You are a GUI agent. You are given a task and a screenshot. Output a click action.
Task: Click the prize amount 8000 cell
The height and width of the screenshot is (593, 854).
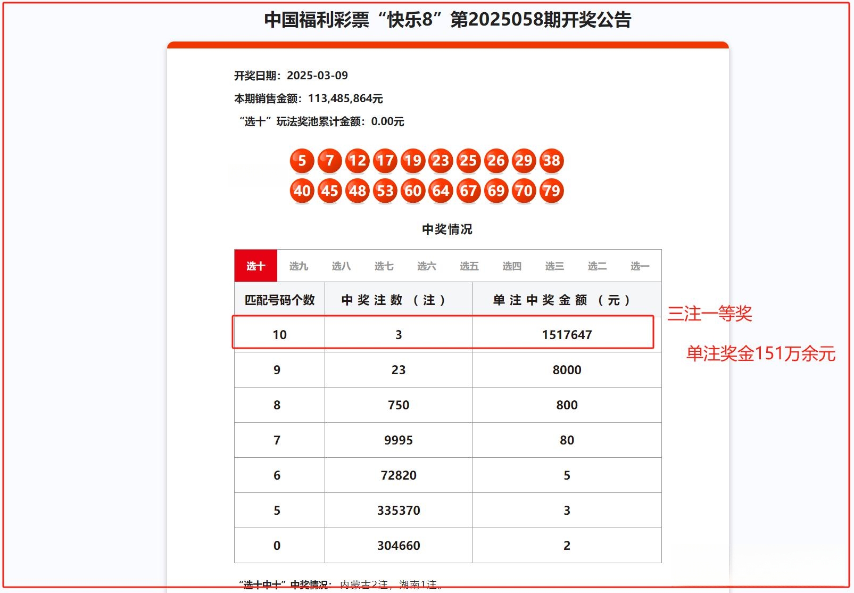[x=567, y=370]
